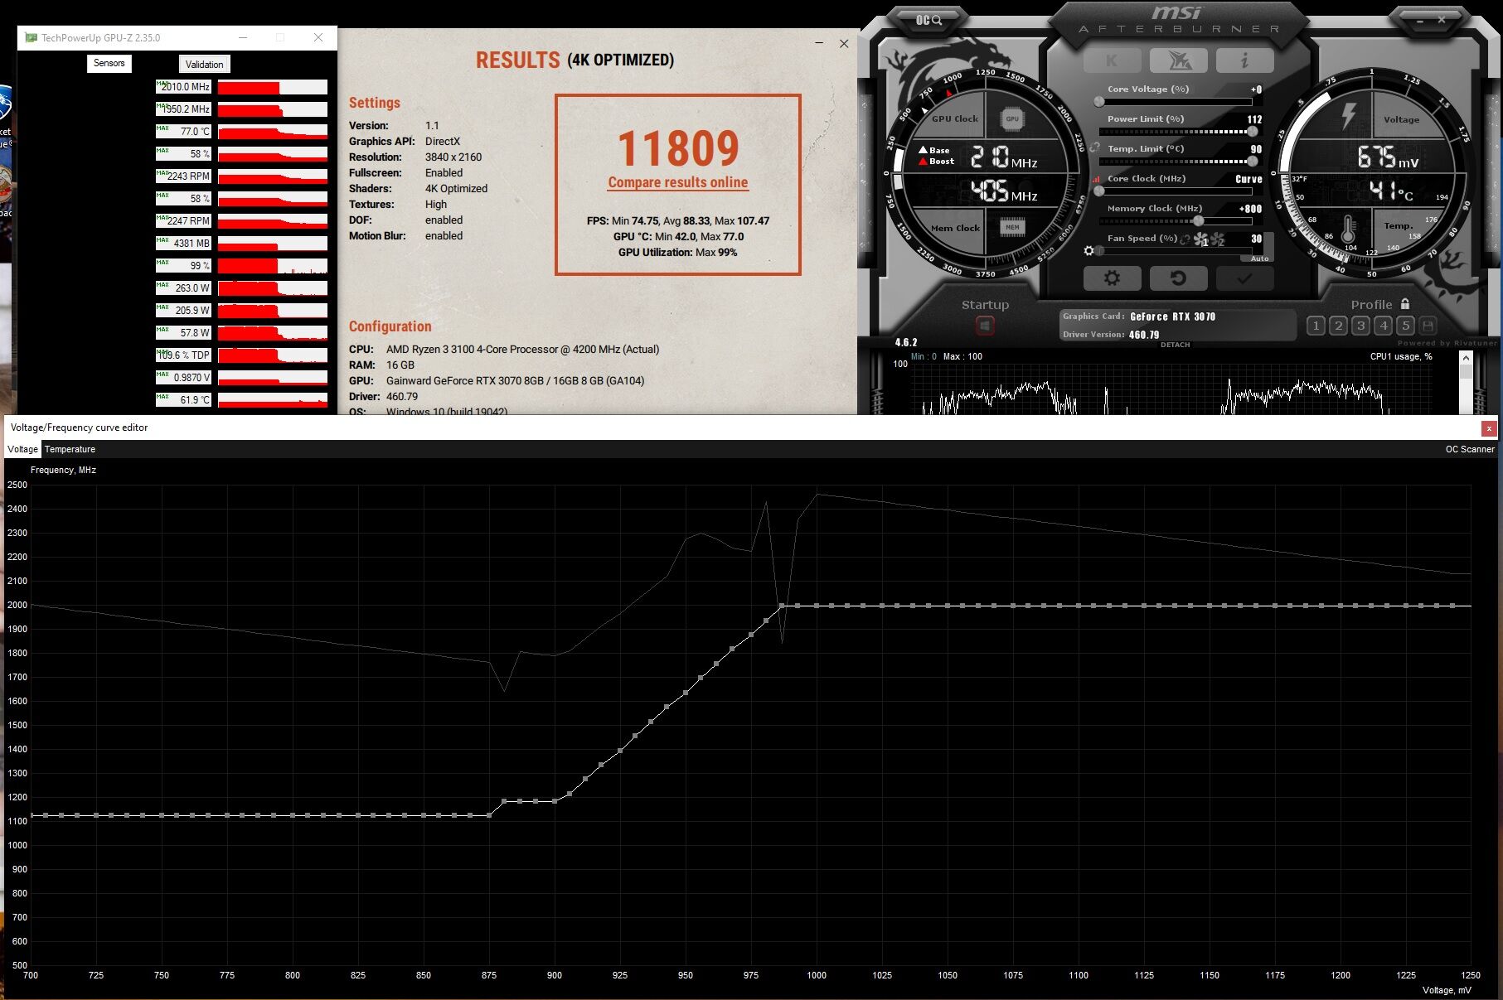Click the lightning bolt voltage icon
The image size is (1503, 1000).
point(1349,115)
